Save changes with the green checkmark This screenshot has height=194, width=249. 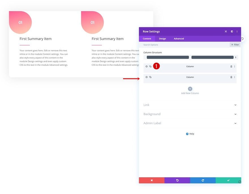228,180
